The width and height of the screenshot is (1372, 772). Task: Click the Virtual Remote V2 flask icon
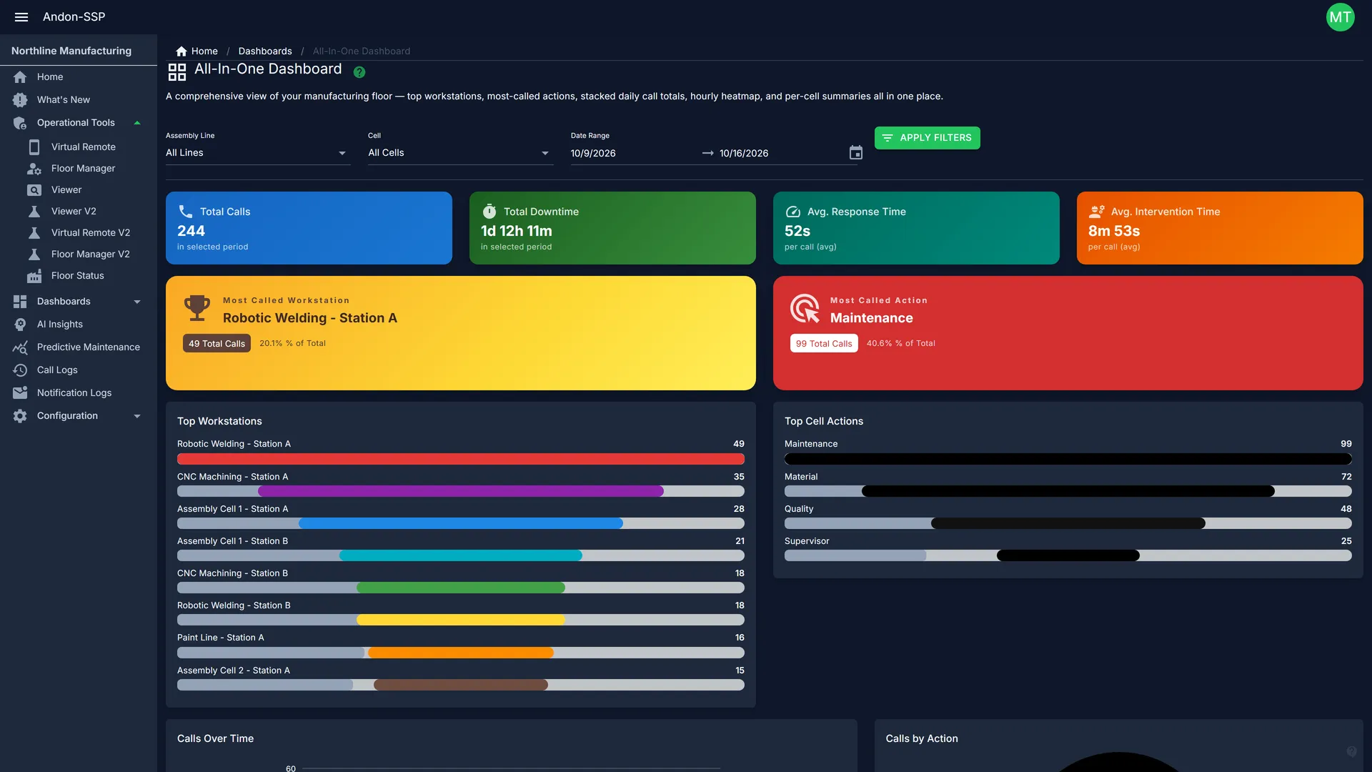34,232
